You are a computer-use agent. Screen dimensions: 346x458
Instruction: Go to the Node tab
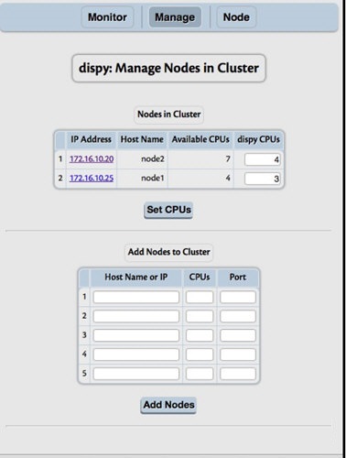coord(236,17)
